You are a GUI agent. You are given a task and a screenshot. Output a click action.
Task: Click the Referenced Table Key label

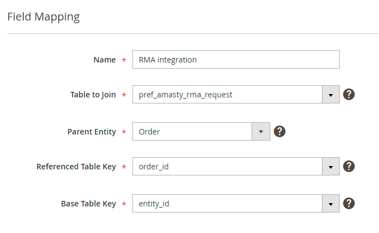click(76, 167)
